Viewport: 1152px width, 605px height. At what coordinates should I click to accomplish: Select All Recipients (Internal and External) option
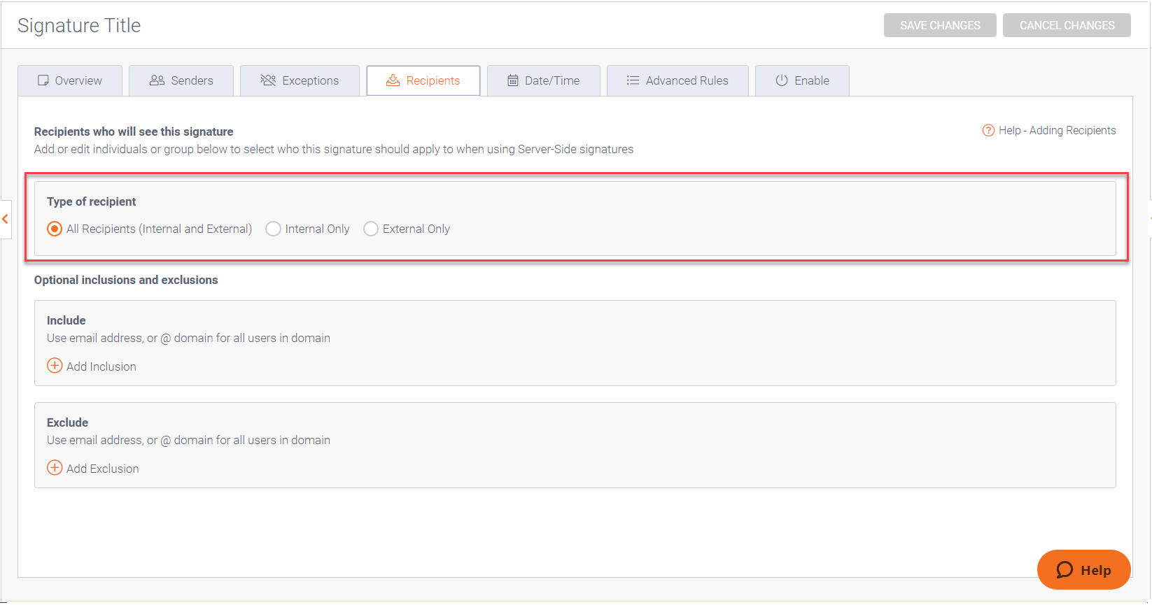point(55,229)
